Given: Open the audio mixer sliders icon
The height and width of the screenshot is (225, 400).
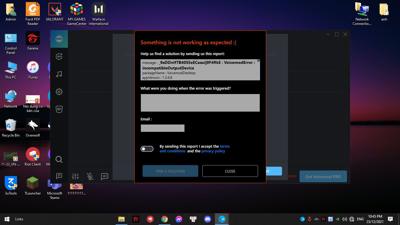Looking at the screenshot, I should click(76, 176).
